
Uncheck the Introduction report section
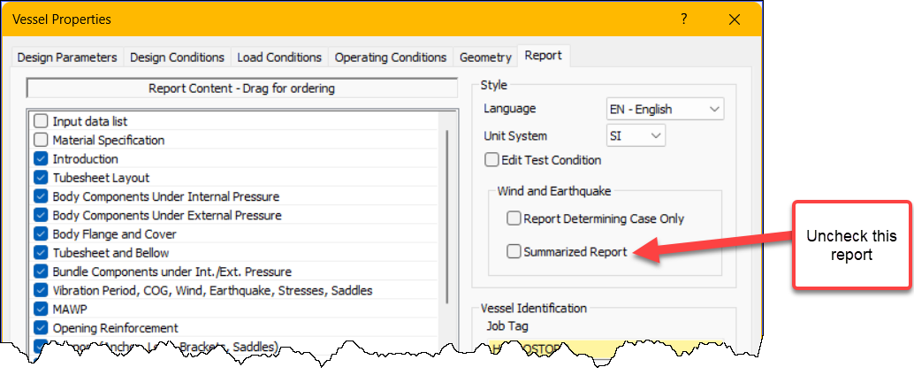41,158
